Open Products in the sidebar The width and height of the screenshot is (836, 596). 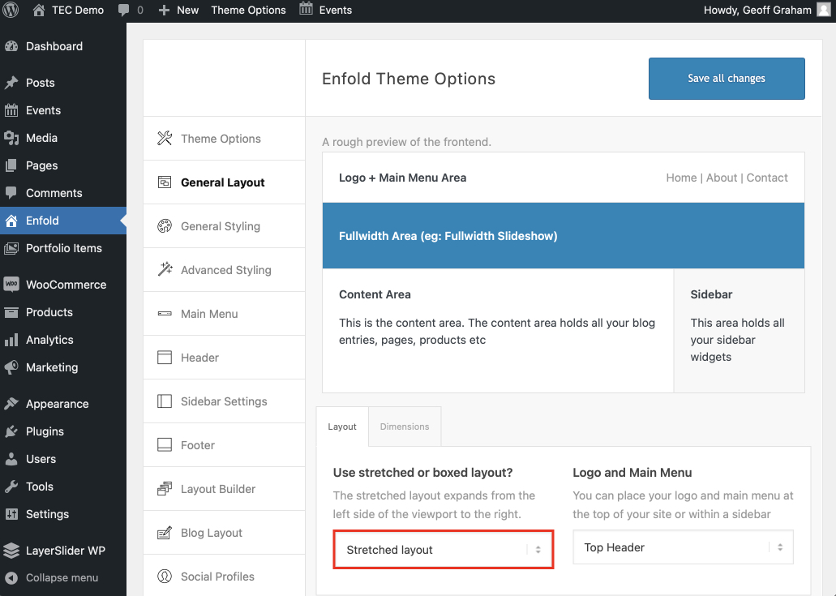click(x=63, y=312)
